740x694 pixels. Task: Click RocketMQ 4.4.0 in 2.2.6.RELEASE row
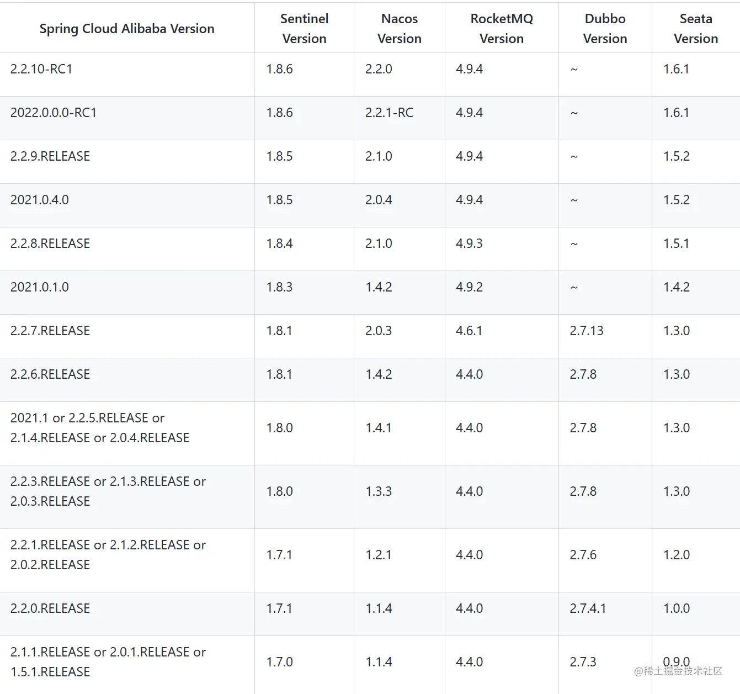click(x=469, y=374)
